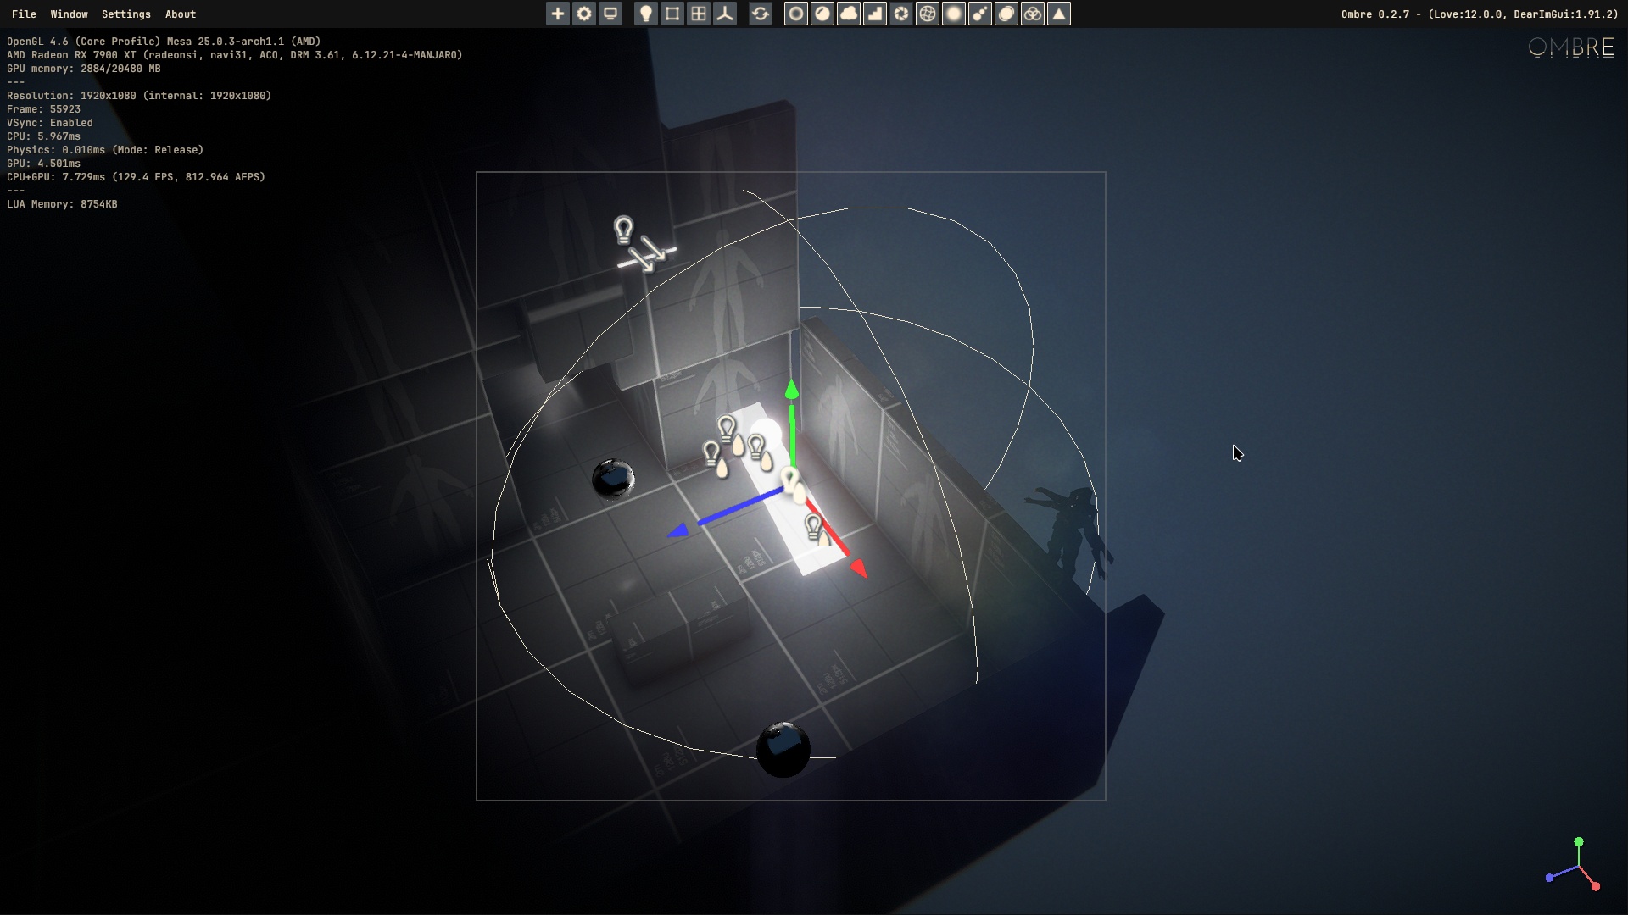Toggle the three overlapping circles icon

coord(1033,14)
